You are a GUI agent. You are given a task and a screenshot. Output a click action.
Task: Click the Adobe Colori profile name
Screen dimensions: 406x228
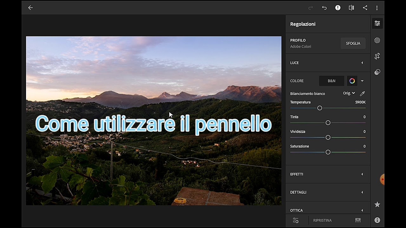click(x=300, y=47)
